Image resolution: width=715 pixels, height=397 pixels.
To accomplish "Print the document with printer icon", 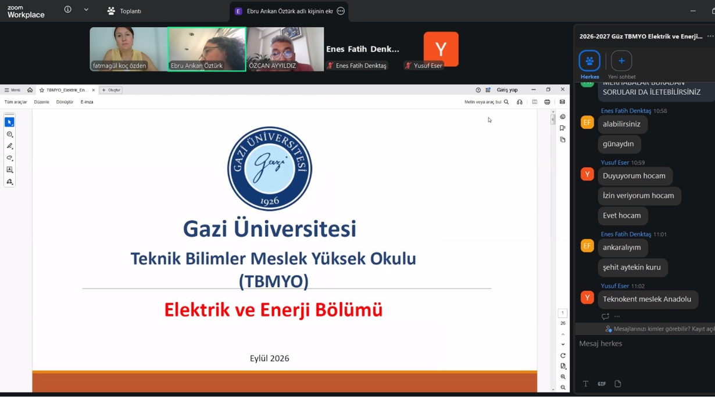I will pos(547,102).
